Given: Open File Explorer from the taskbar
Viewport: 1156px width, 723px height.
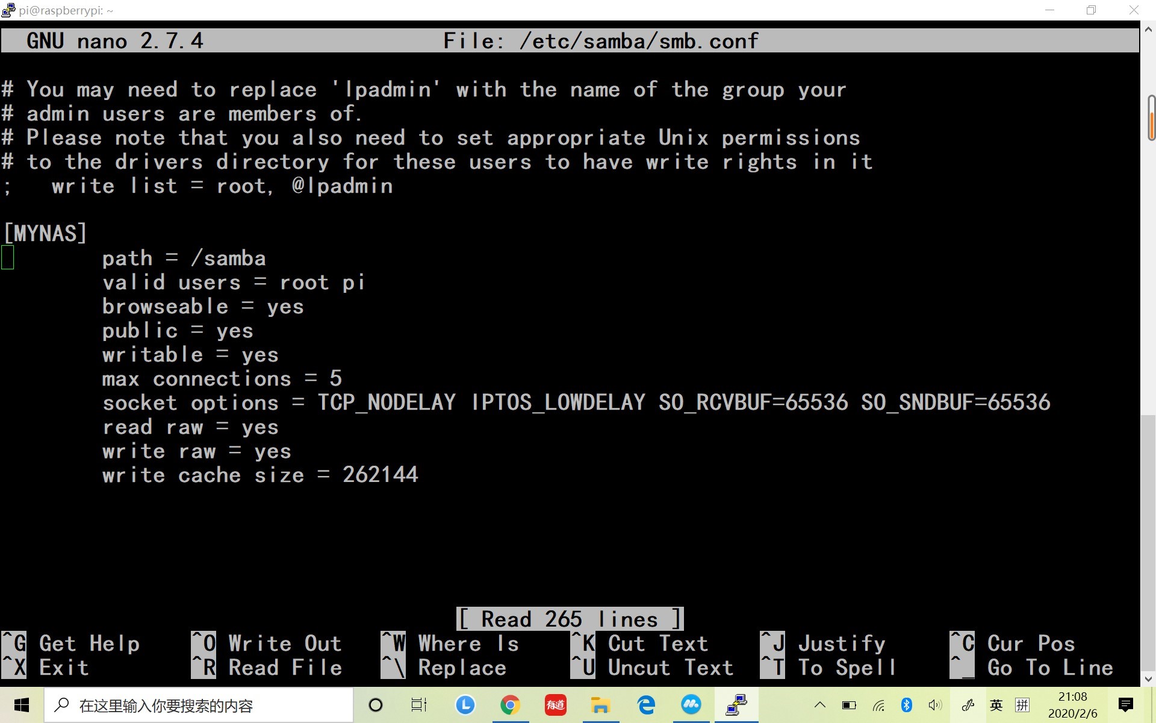Looking at the screenshot, I should point(600,705).
